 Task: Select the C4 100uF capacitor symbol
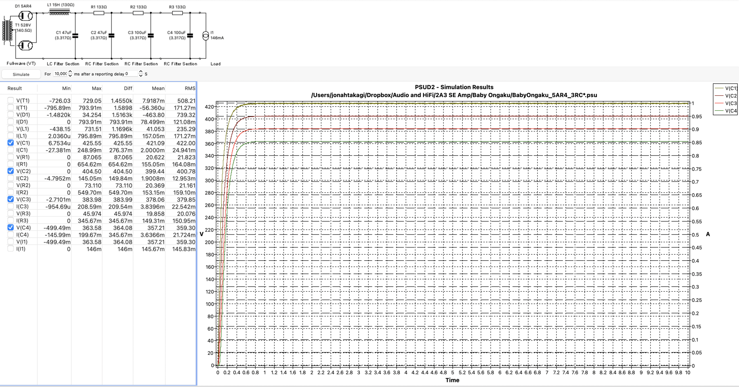pos(190,36)
